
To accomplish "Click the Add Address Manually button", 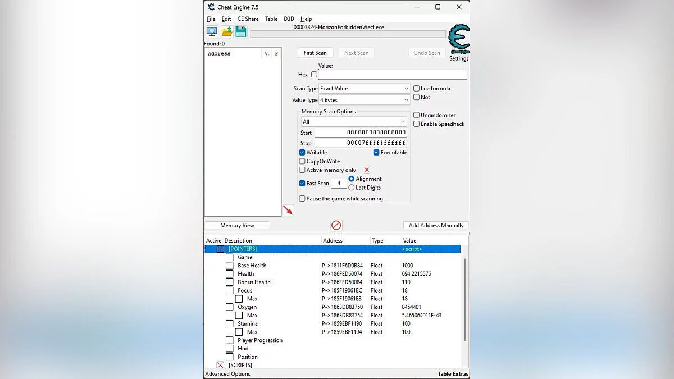I will [x=436, y=225].
